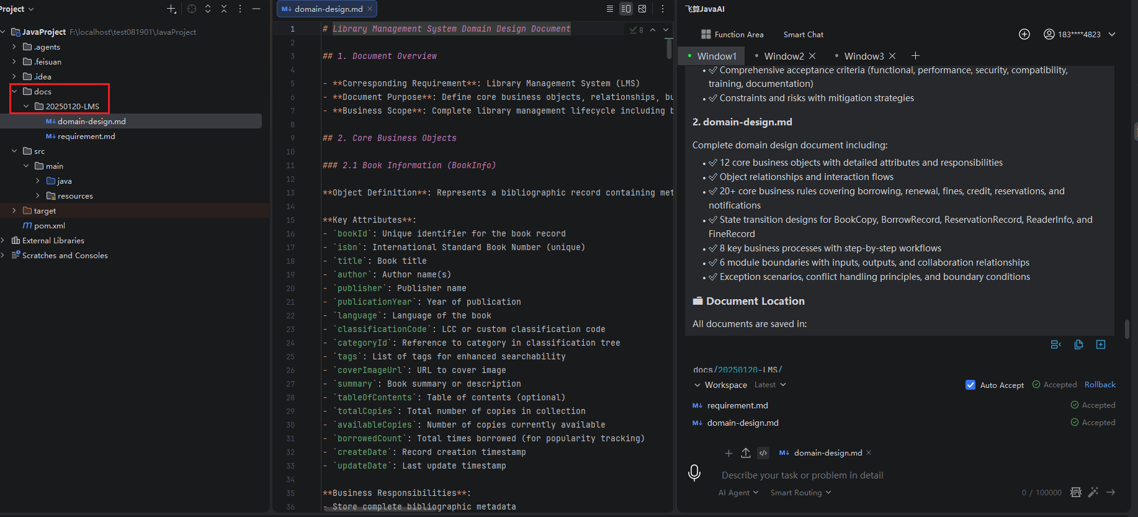Select requirement.md in project tree
Image resolution: width=1138 pixels, height=517 pixels.
click(x=86, y=136)
